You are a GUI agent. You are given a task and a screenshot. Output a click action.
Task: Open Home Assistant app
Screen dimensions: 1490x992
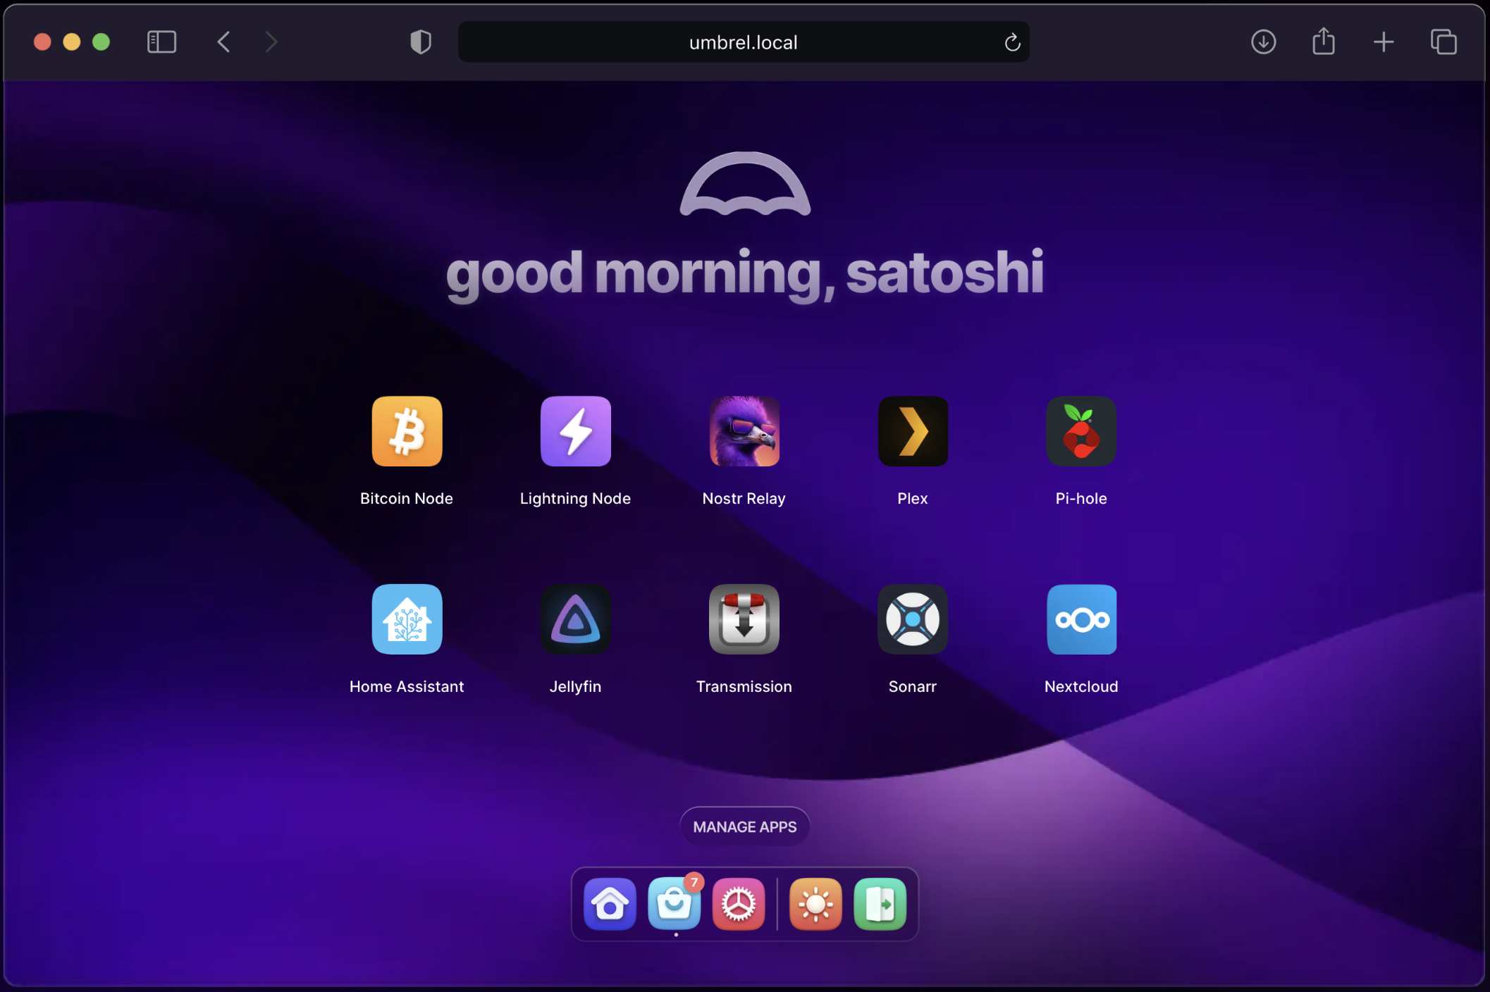click(x=406, y=619)
